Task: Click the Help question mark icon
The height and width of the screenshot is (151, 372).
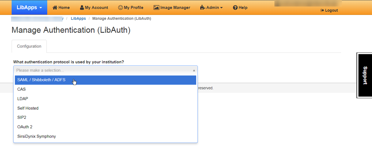Action: click(x=235, y=7)
